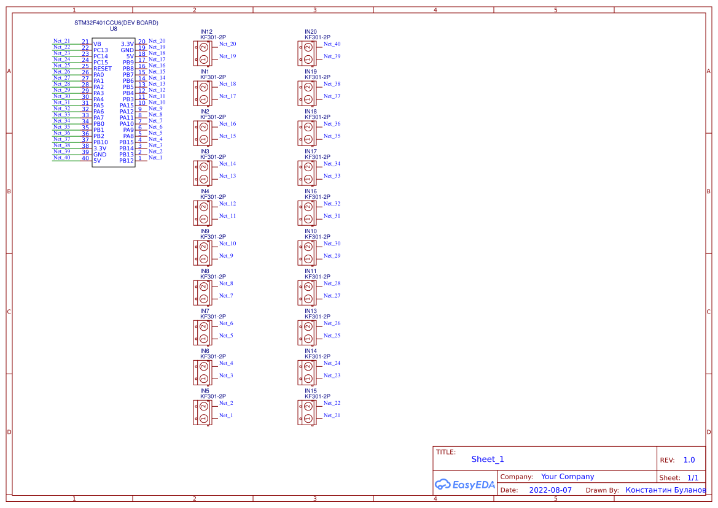Select the STM32F401CCU6 dev board symbol U8
The image size is (718, 508).
click(x=114, y=101)
